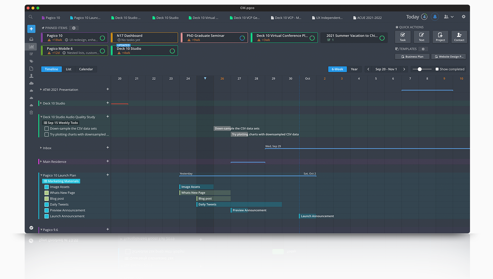Open the notes document sidebar icon
The width and height of the screenshot is (493, 279).
31,68
